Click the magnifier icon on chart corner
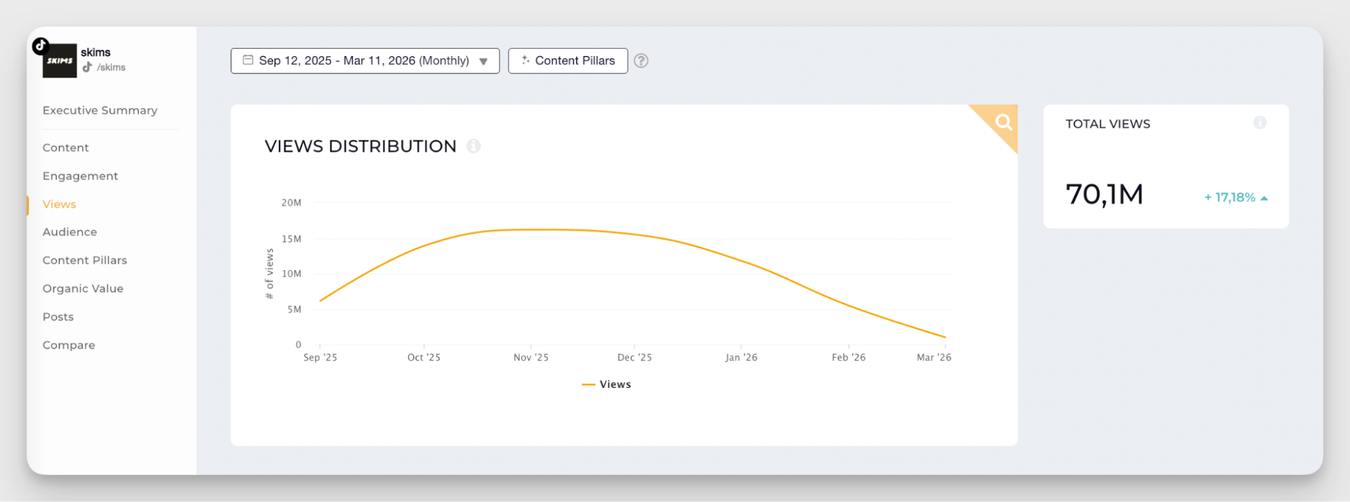Viewport: 1350px width, 502px height. (1004, 122)
